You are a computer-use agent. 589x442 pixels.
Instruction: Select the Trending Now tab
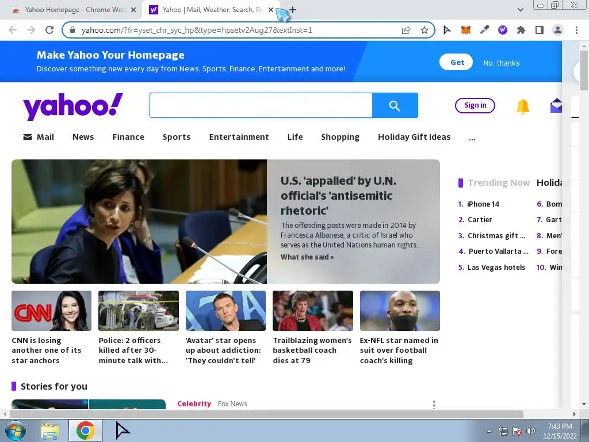[x=499, y=182]
